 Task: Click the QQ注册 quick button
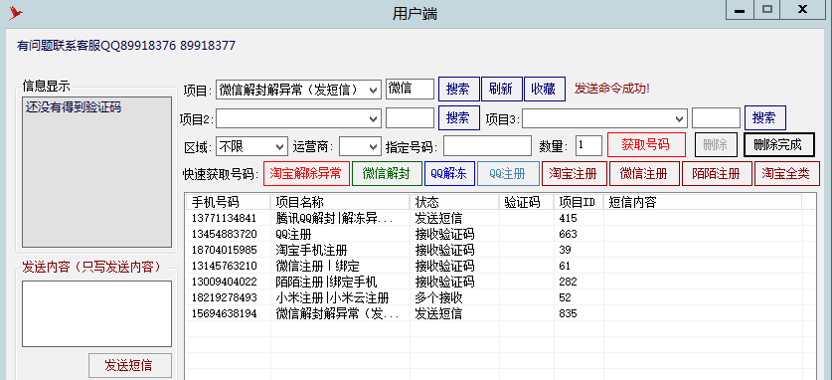508,173
